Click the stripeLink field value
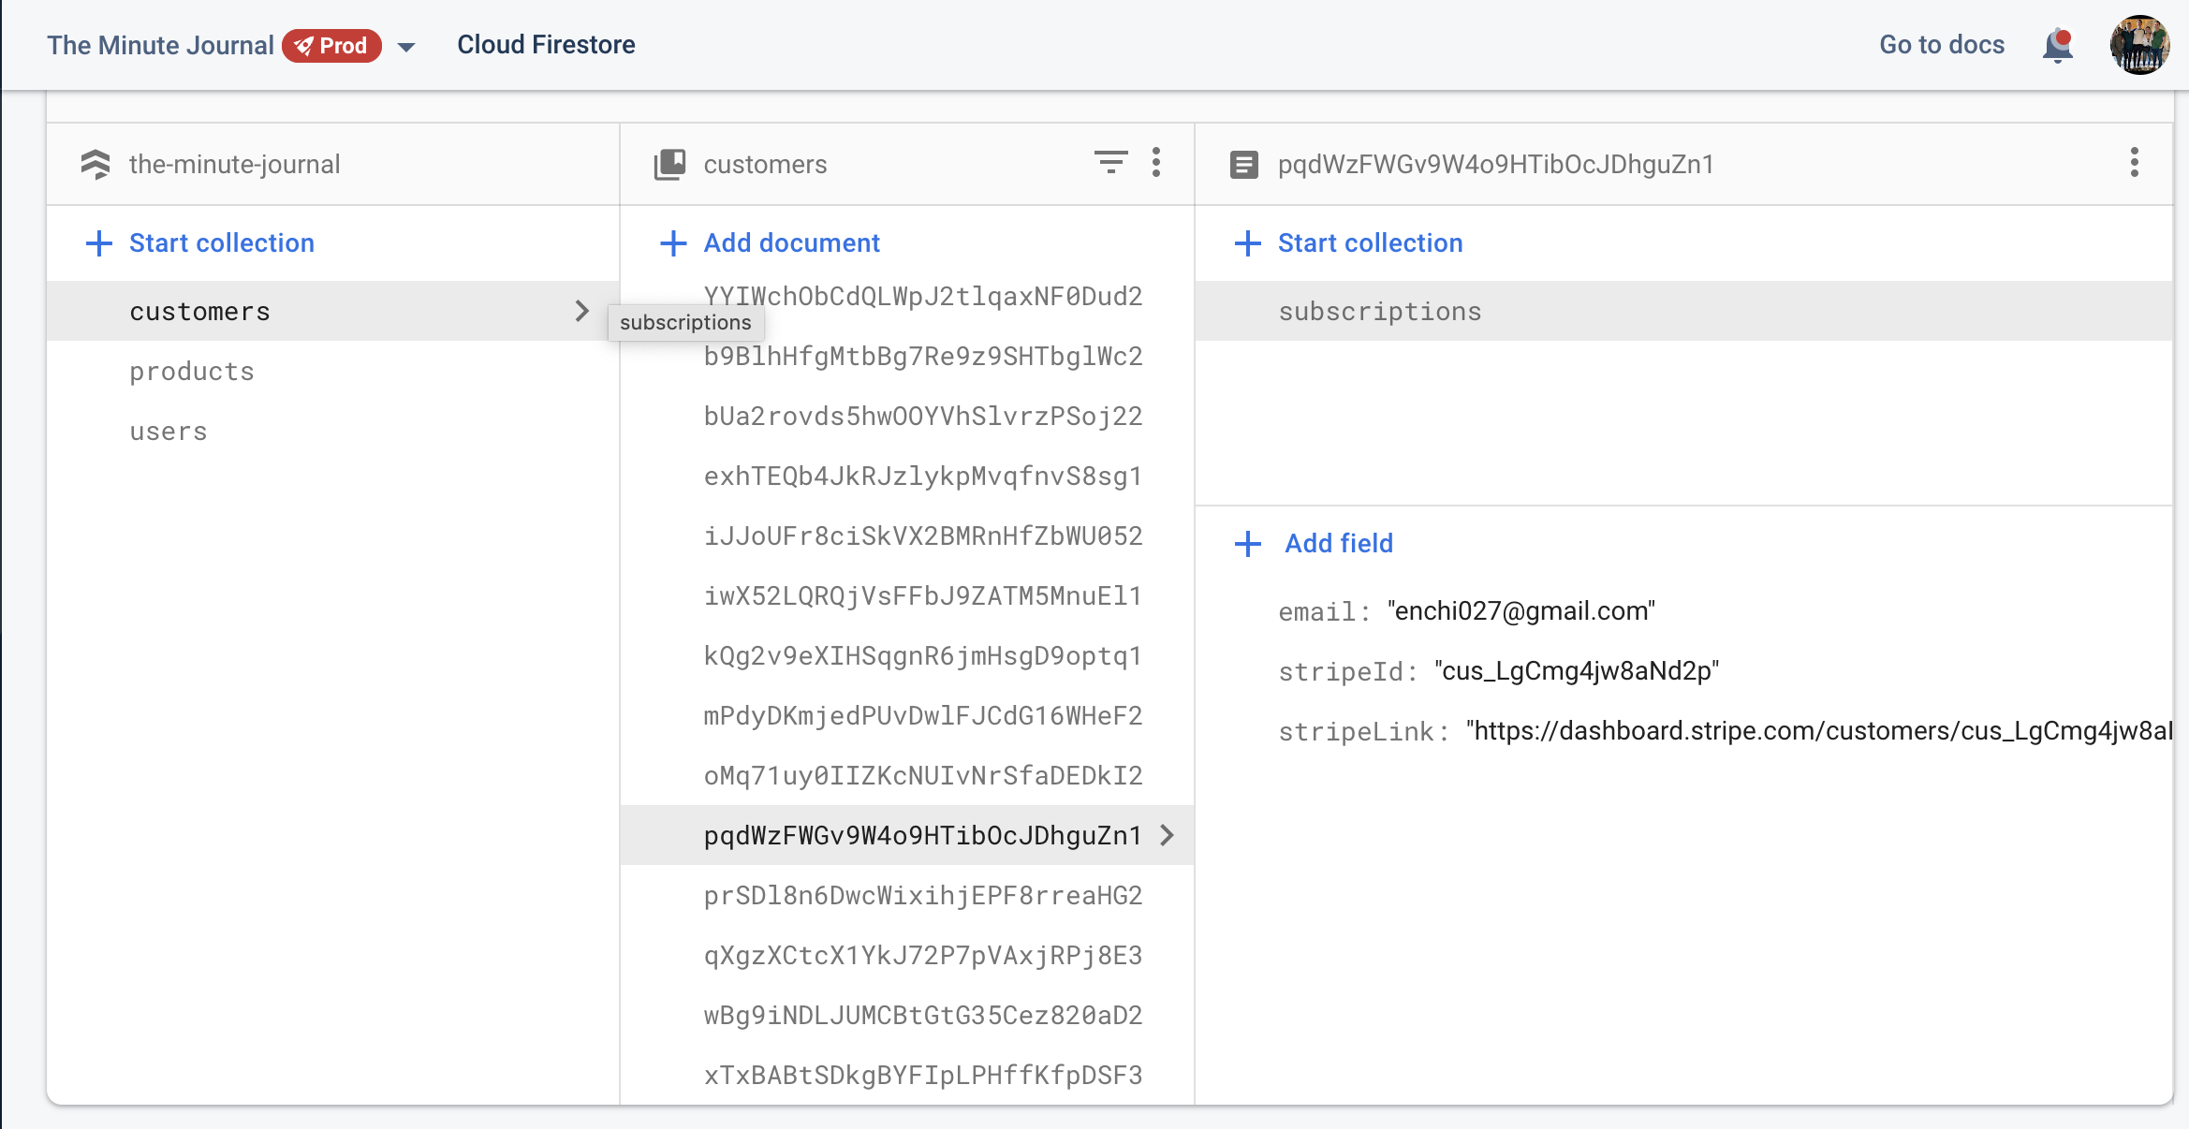This screenshot has height=1129, width=2189. (1816, 731)
